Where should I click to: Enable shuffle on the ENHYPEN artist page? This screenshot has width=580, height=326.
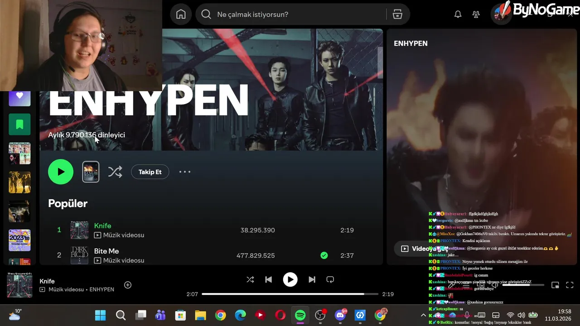(115, 172)
